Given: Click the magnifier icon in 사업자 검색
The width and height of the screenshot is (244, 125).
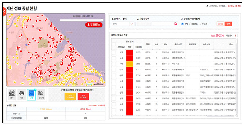Looking at the screenshot, I should pos(175,24).
